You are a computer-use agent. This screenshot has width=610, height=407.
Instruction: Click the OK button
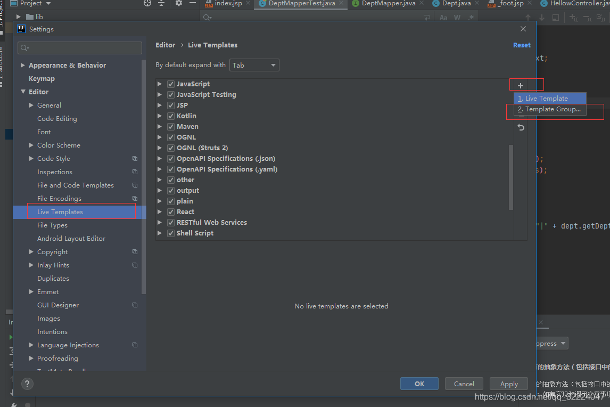[x=419, y=384]
